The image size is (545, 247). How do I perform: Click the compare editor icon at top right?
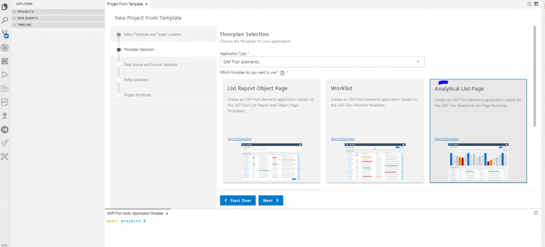coord(530,4)
